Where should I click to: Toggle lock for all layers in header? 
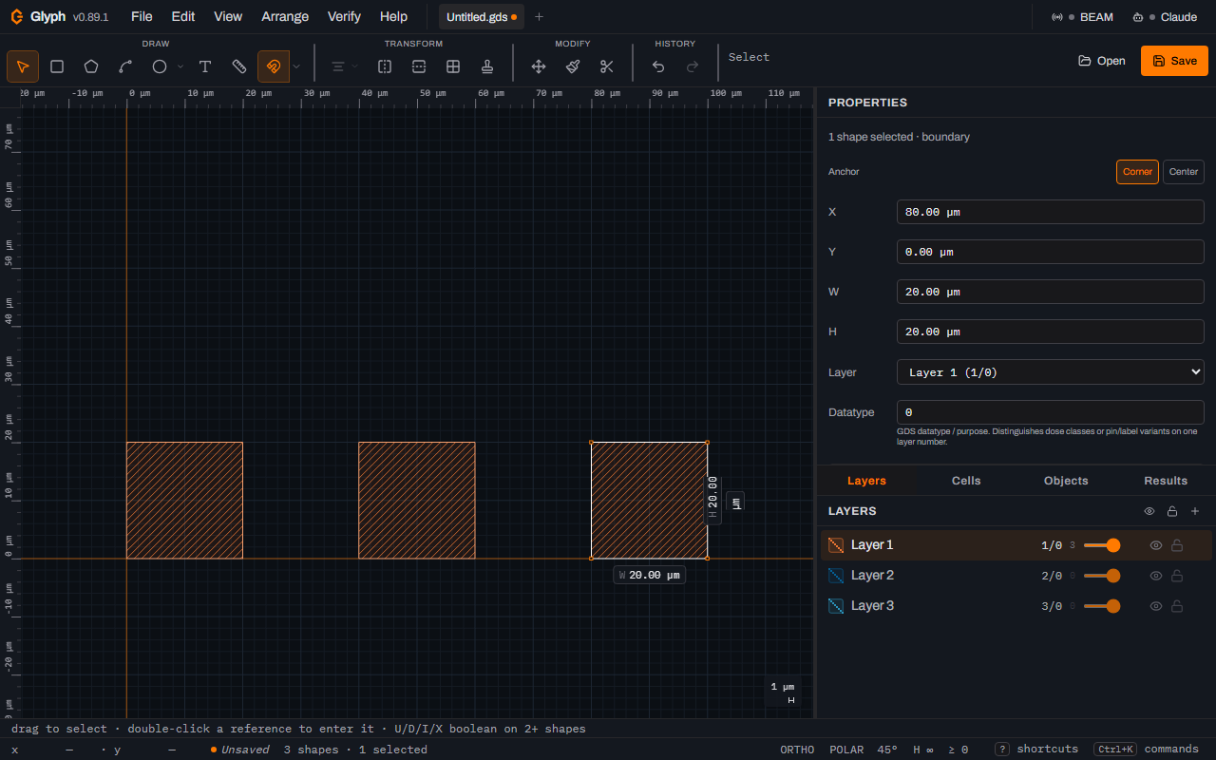(x=1172, y=511)
